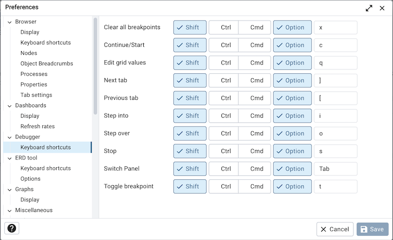Collapse the Debugger tree section
393x240 pixels.
click(9, 137)
